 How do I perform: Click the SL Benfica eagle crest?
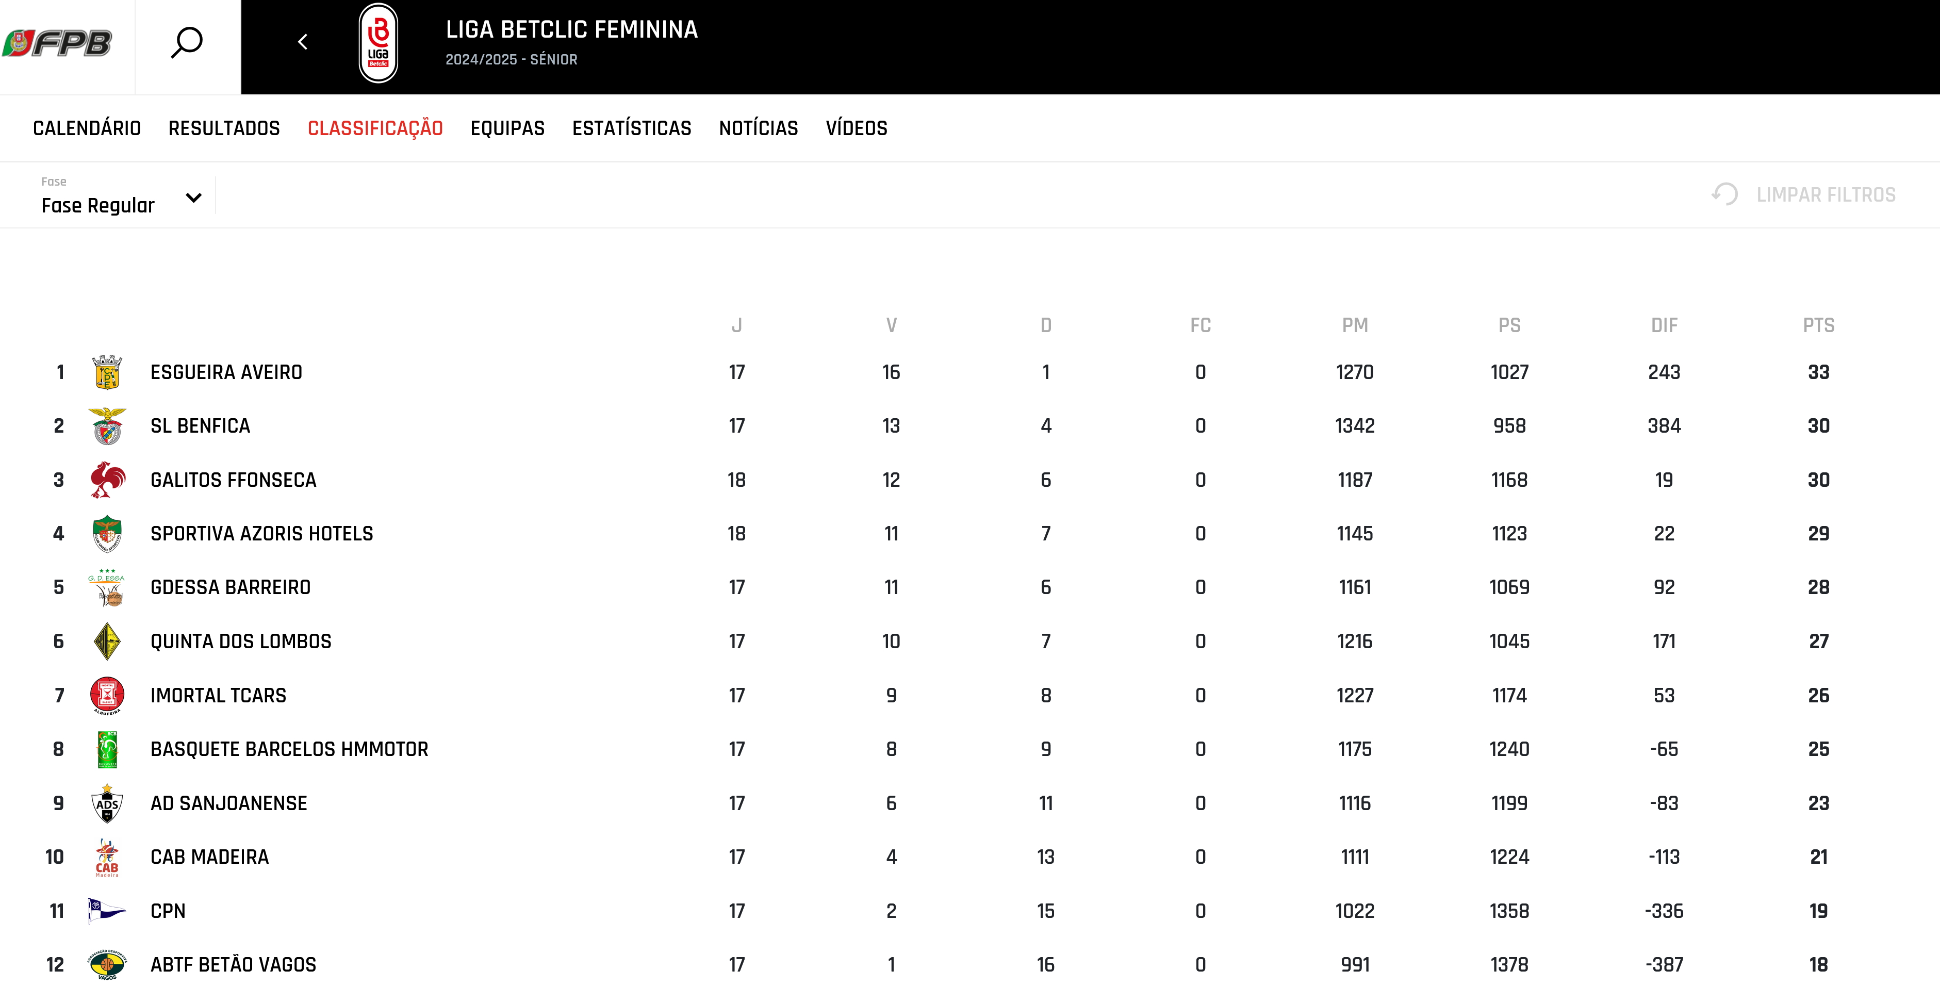coord(107,426)
